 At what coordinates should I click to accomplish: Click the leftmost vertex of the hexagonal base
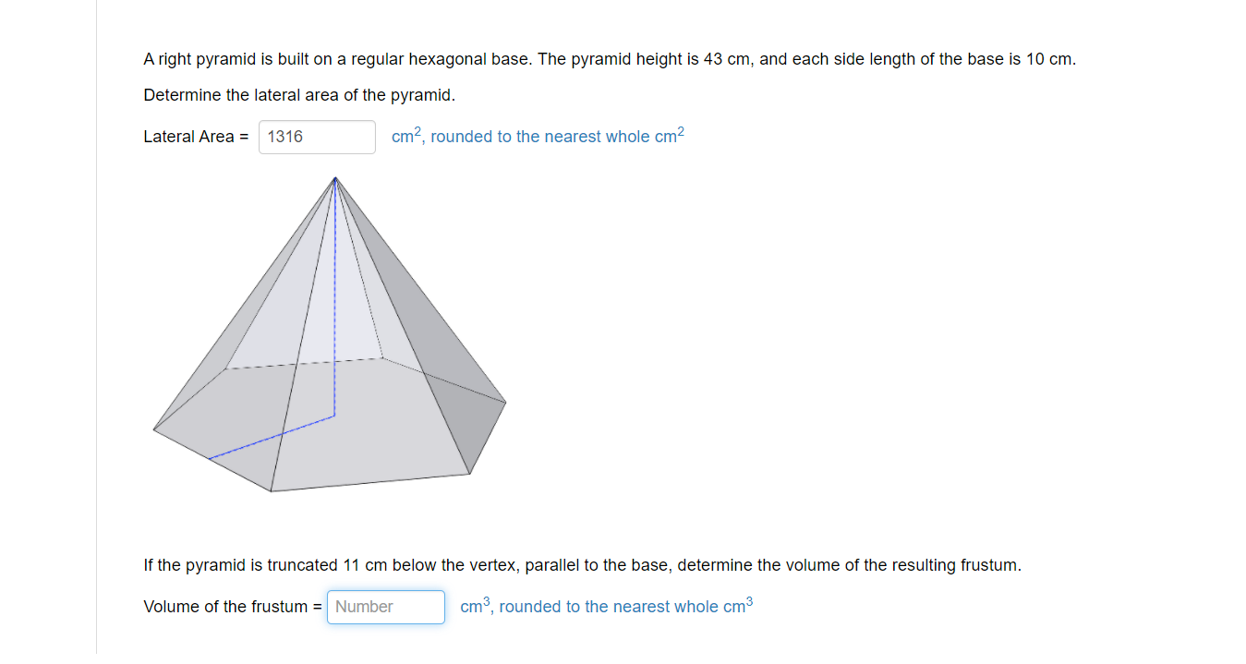click(153, 429)
